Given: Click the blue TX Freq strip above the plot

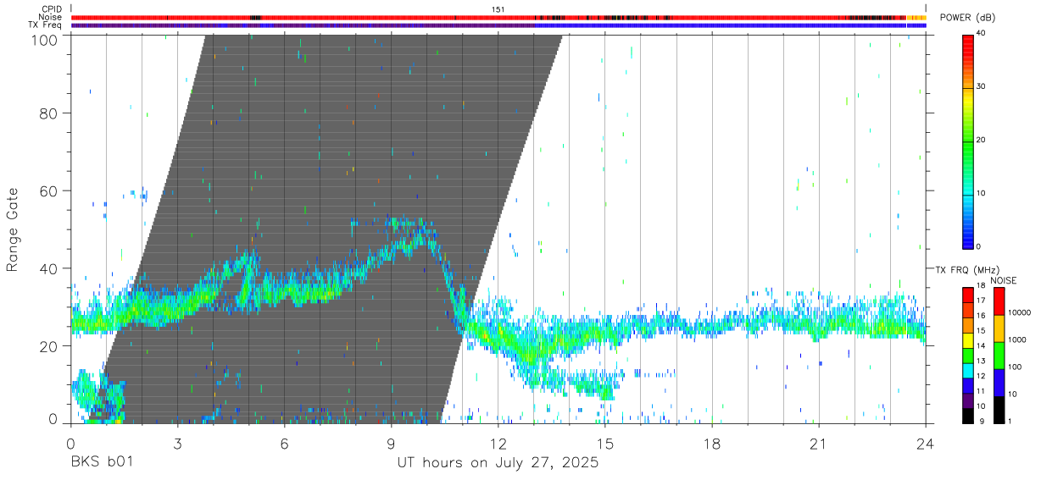Looking at the screenshot, I should pyautogui.click(x=498, y=25).
